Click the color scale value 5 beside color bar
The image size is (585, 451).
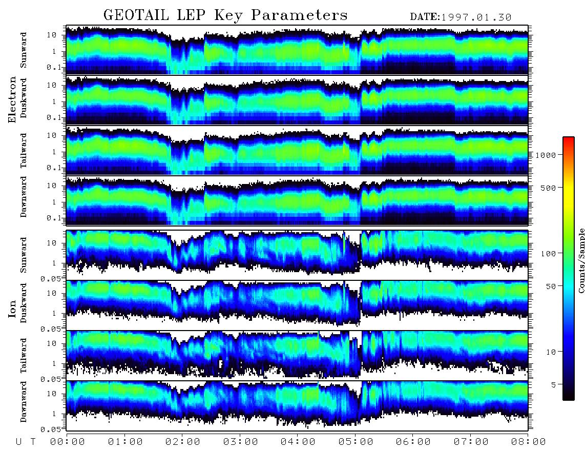click(554, 384)
